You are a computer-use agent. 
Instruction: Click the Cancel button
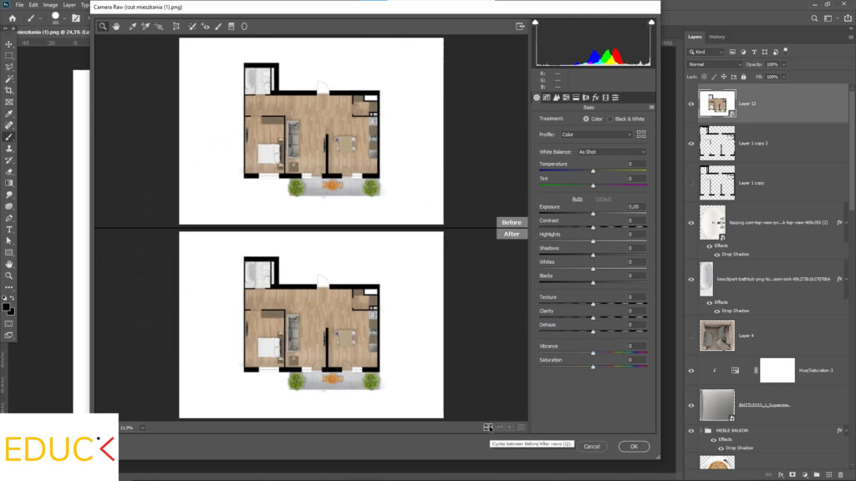[x=591, y=447]
